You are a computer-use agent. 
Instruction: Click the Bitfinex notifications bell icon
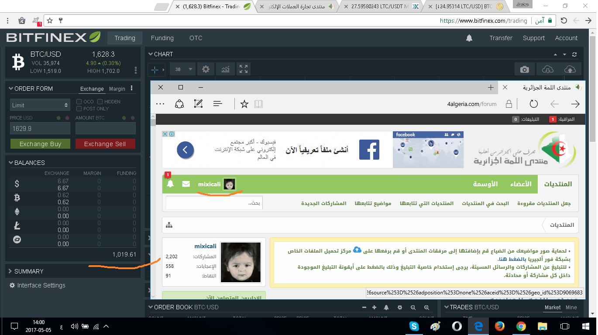pos(469,38)
